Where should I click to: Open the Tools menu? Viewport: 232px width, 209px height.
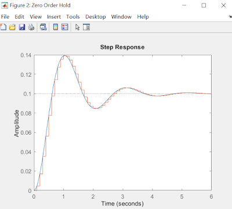pos(73,17)
